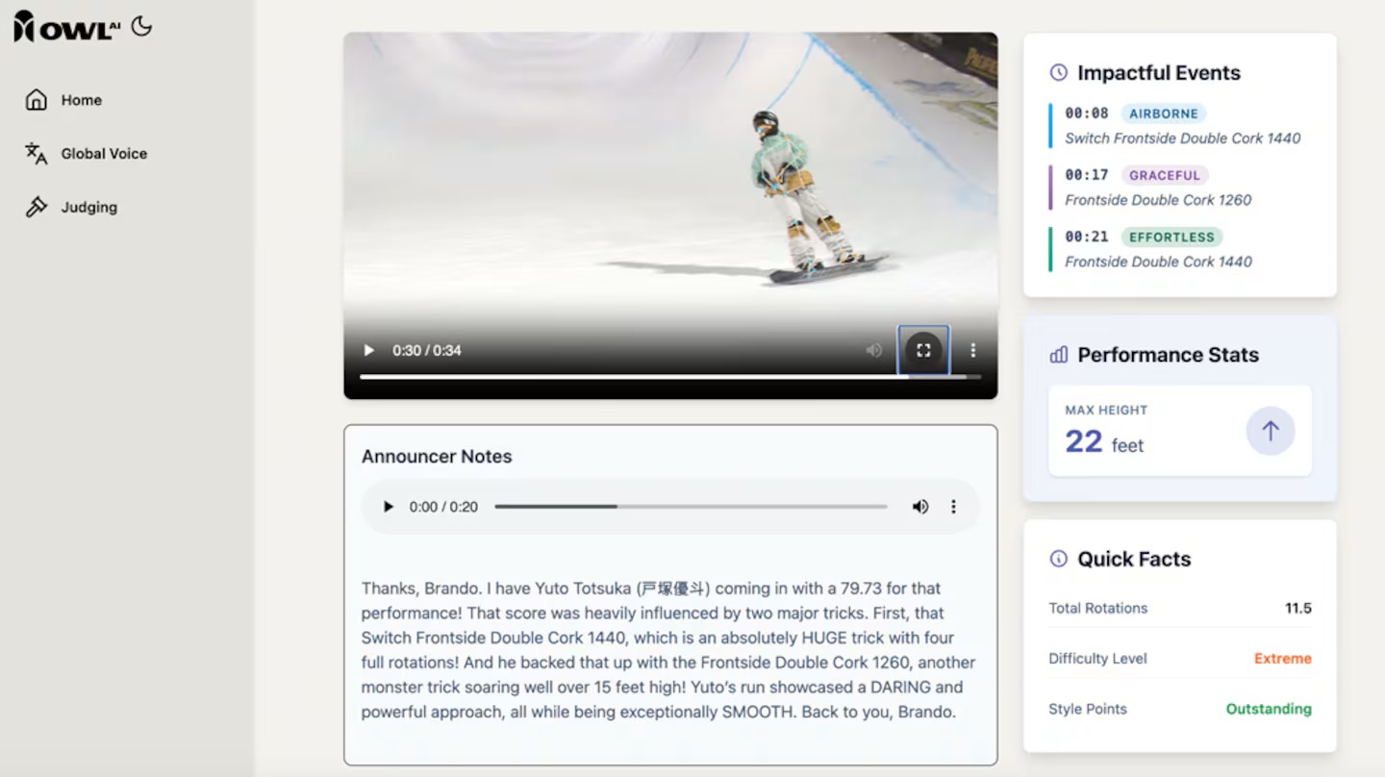Image resolution: width=1385 pixels, height=777 pixels.
Task: Click the Impactful Events clock icon
Action: tap(1058, 73)
